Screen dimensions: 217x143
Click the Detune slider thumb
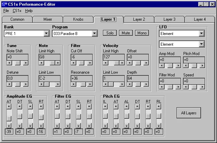tap(18, 84)
